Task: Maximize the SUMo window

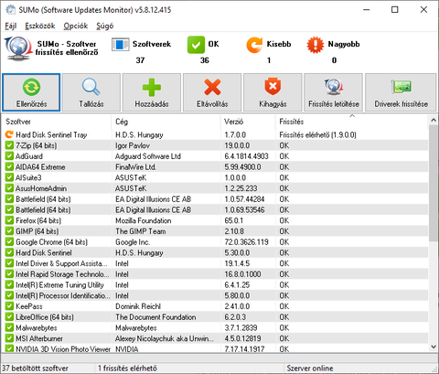Action: (395, 9)
